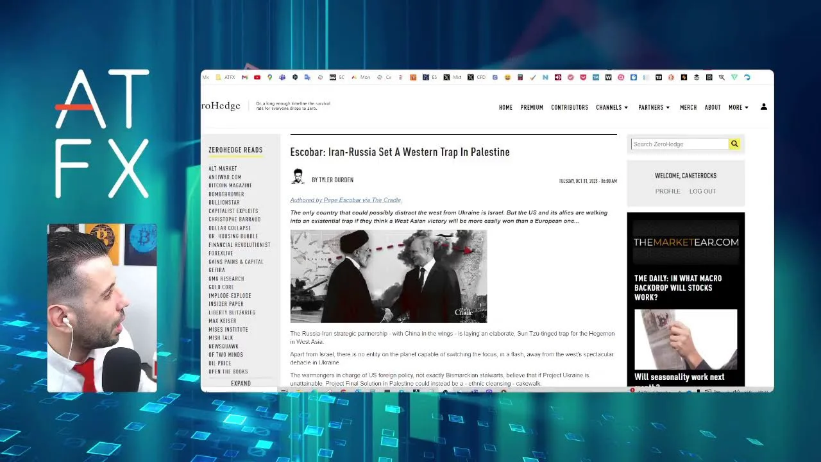
Task: Open the YouTube bookmark icon
Action: click(x=257, y=78)
